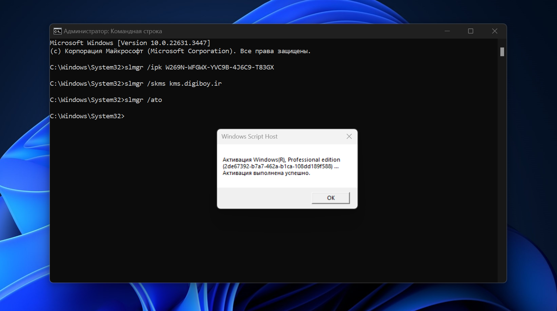Viewport: 557px width, 311px height.
Task: Click the empty console area below the dialog
Action: pos(271,247)
